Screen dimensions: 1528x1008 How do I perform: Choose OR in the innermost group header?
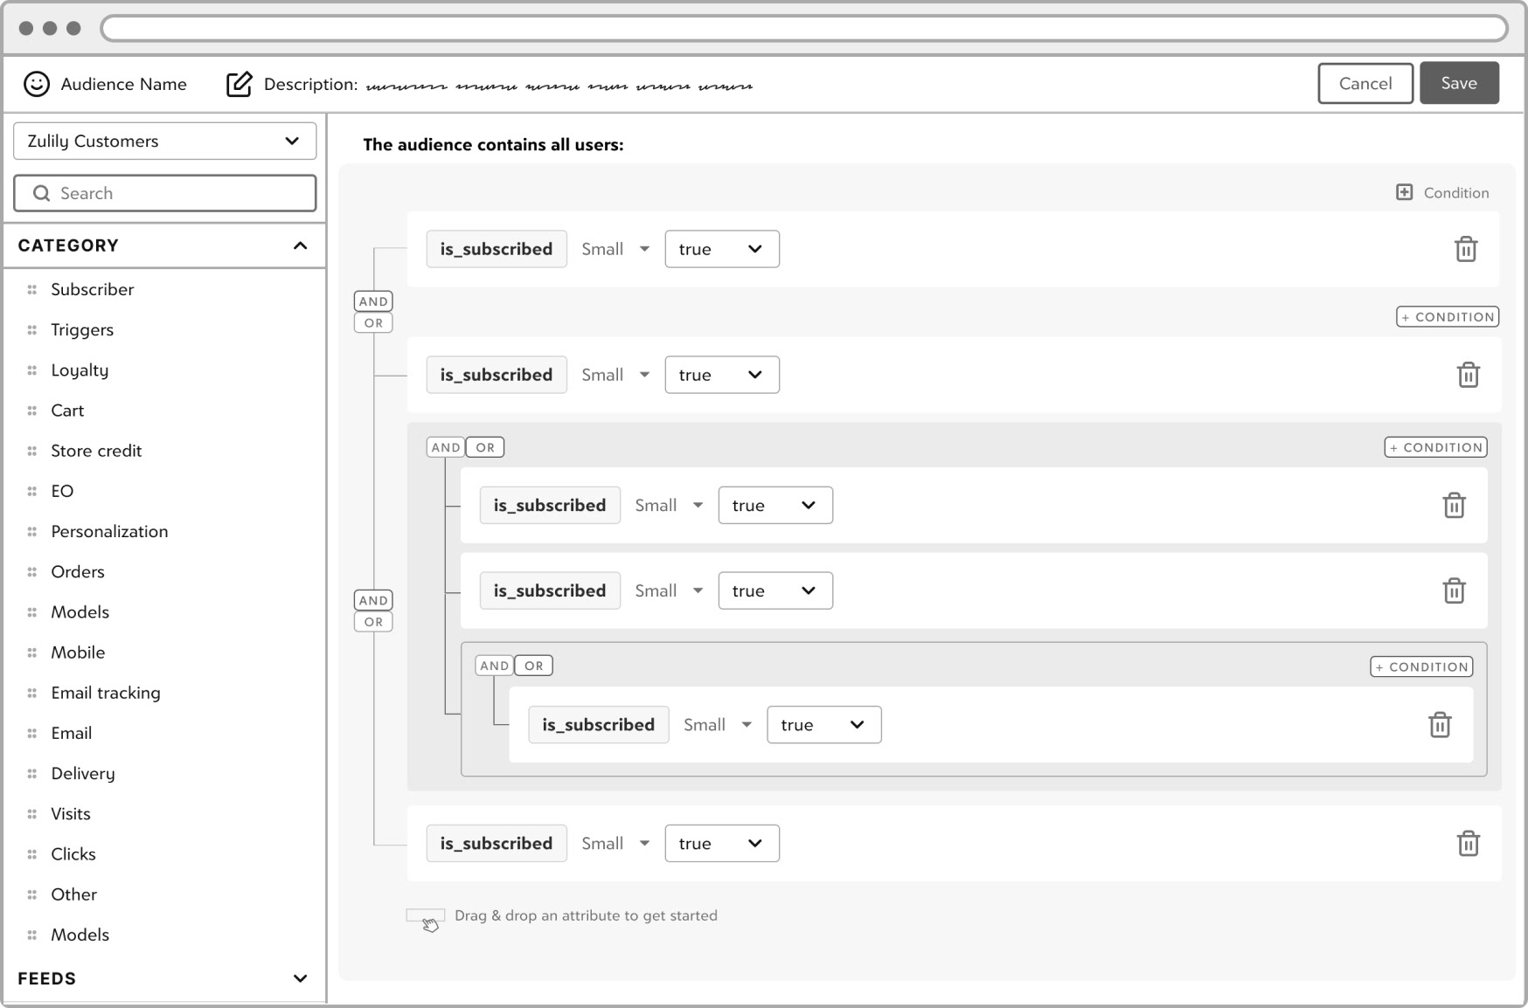534,666
